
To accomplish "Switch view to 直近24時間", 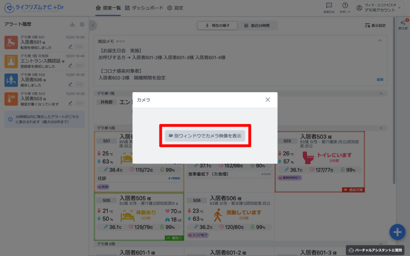I will click(257, 26).
